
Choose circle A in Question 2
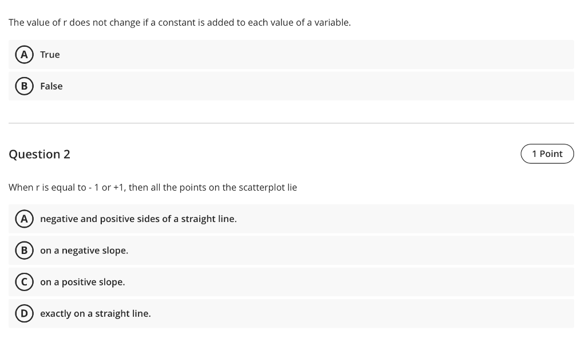(24, 219)
